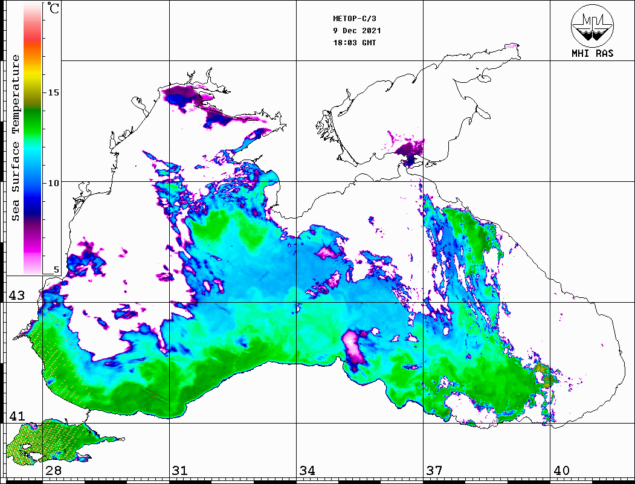Click longitude label '34'
Image resolution: width=635 pixels, height=484 pixels.
point(307,471)
